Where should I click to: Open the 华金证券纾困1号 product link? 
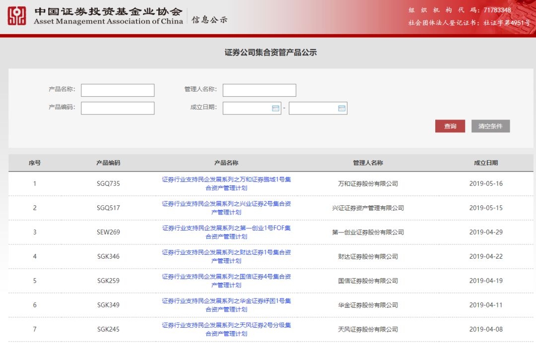(x=226, y=305)
